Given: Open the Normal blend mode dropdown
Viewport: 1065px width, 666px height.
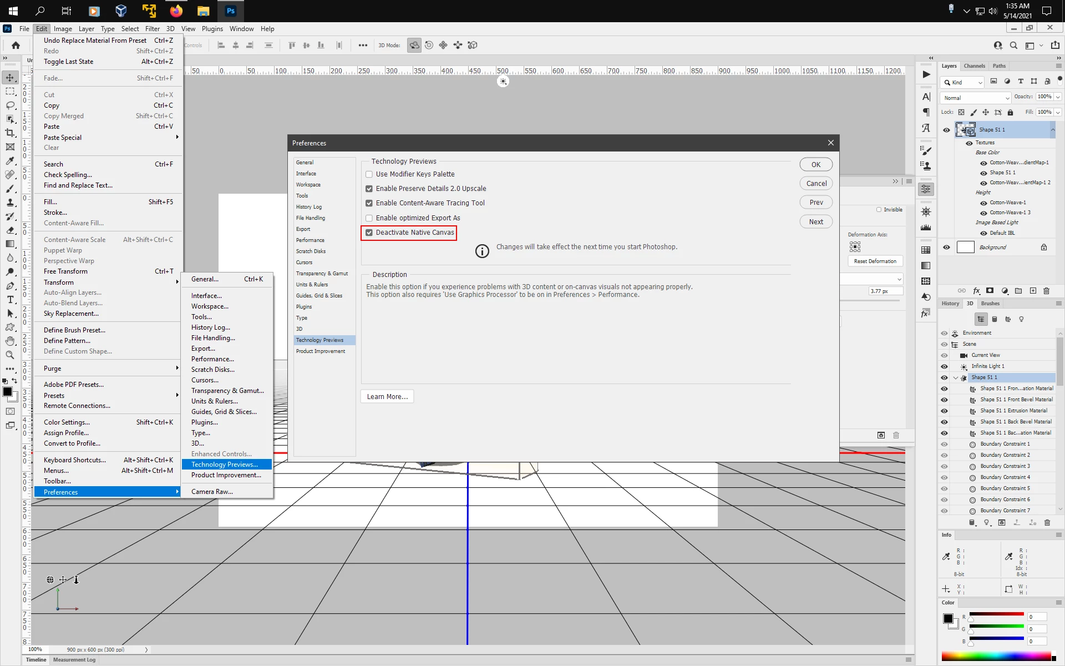Looking at the screenshot, I should (x=976, y=98).
